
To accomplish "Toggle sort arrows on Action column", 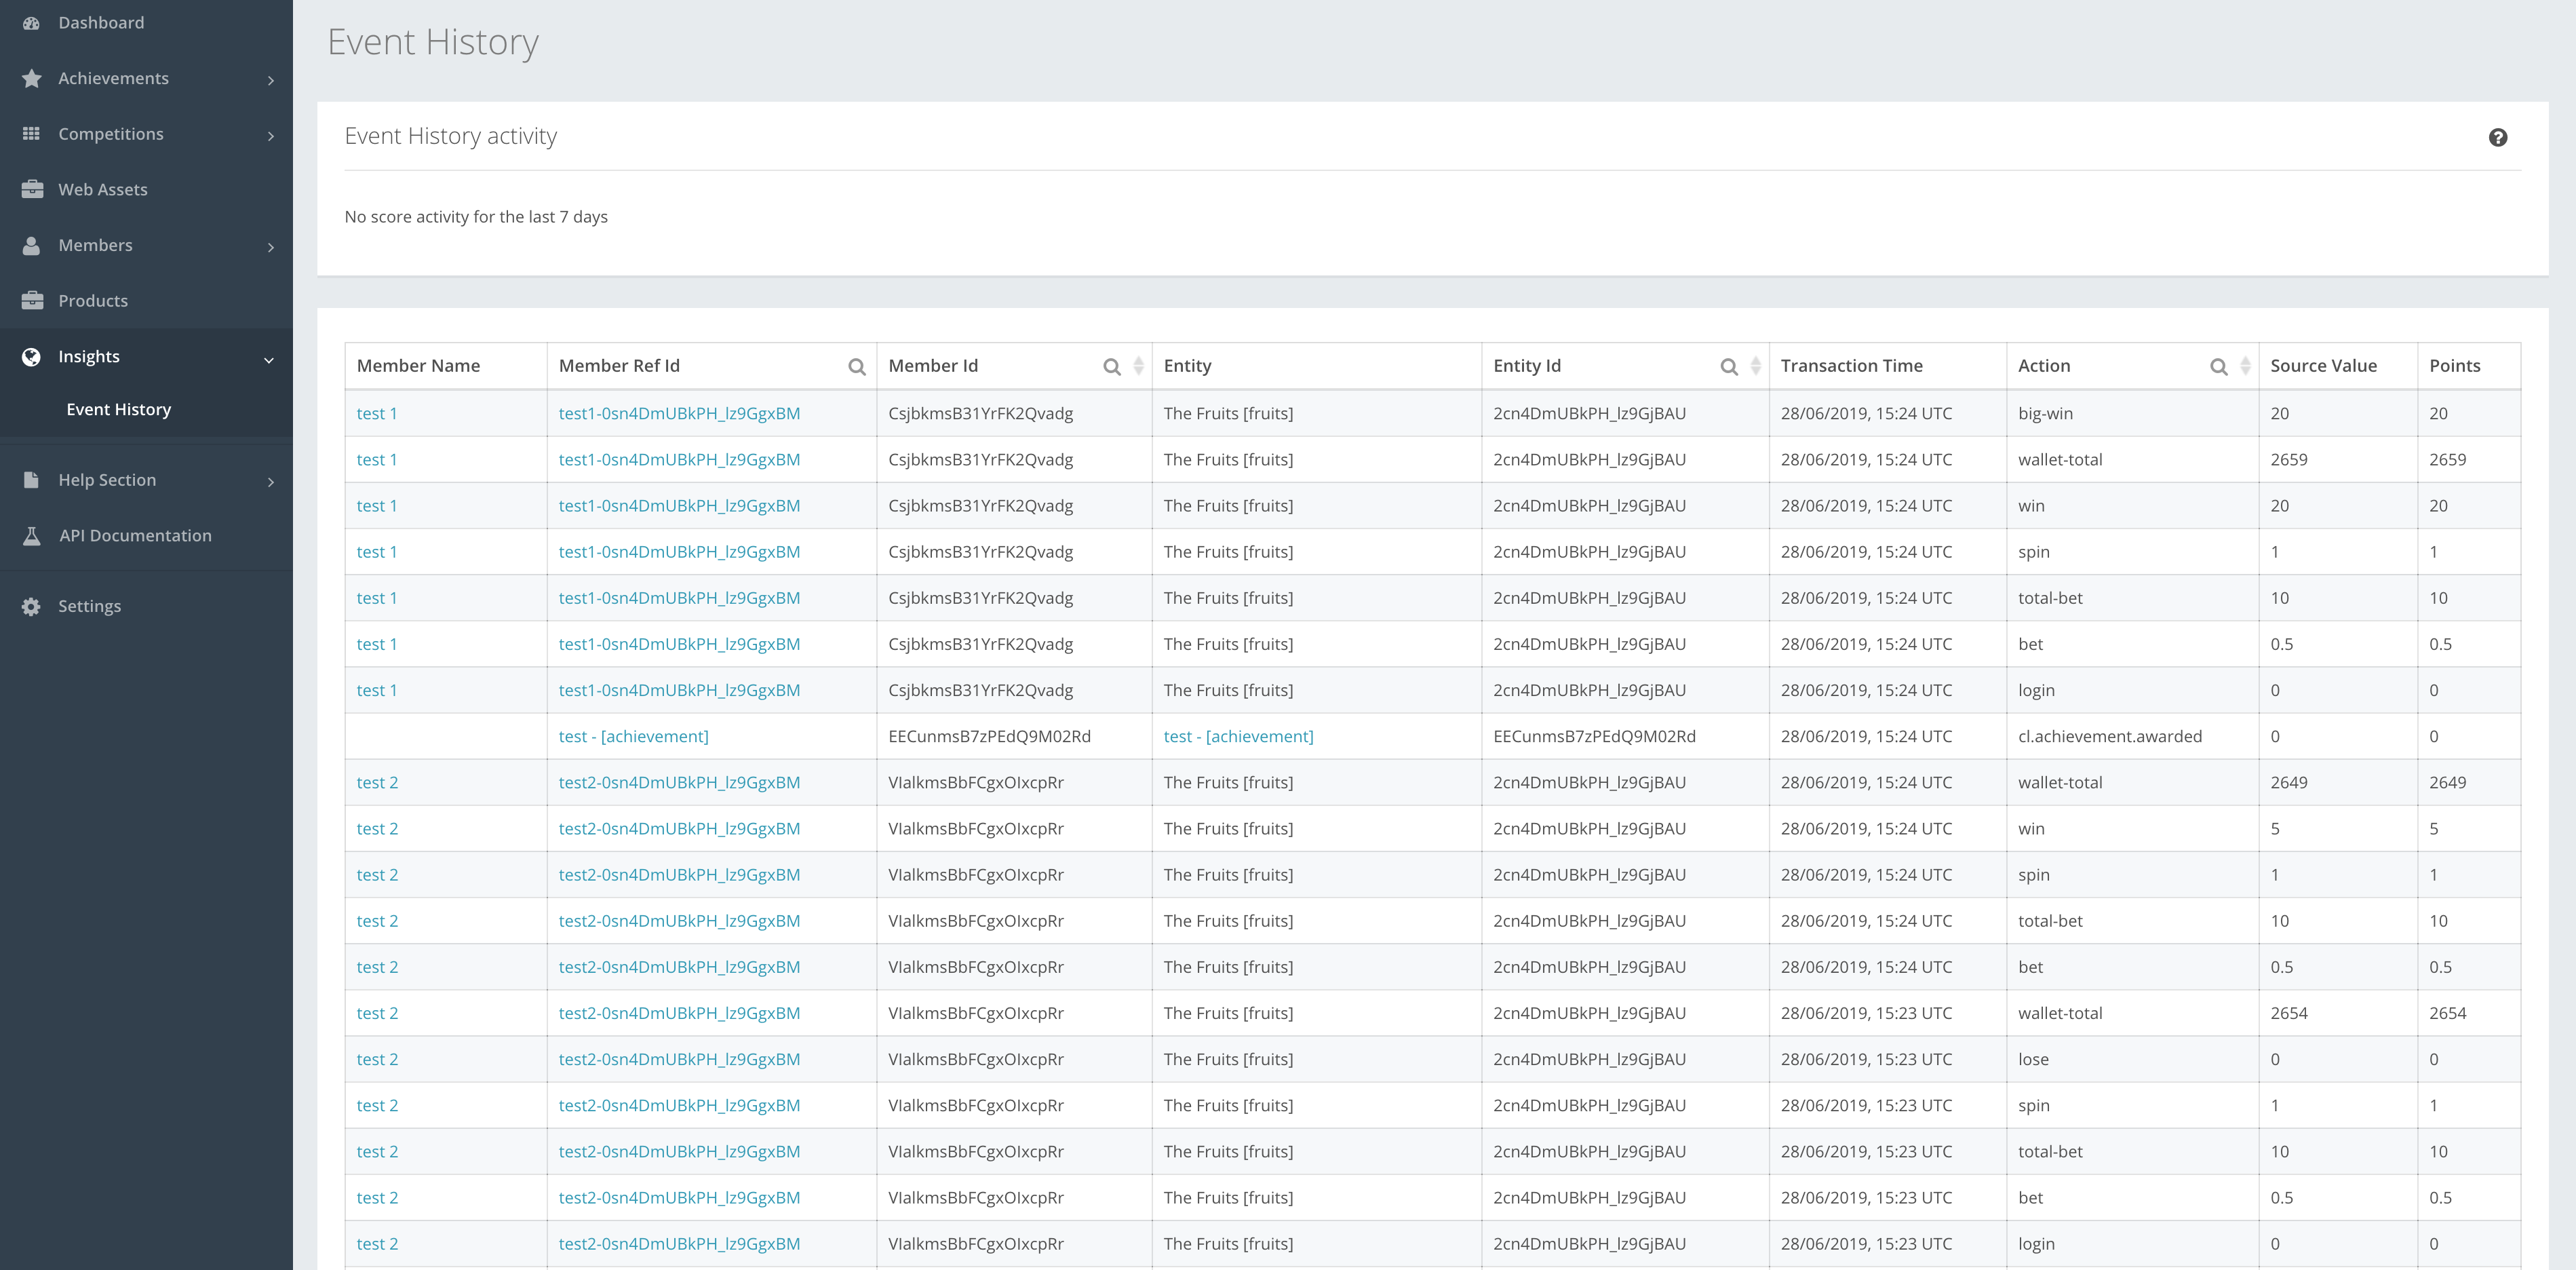I will coord(2245,366).
